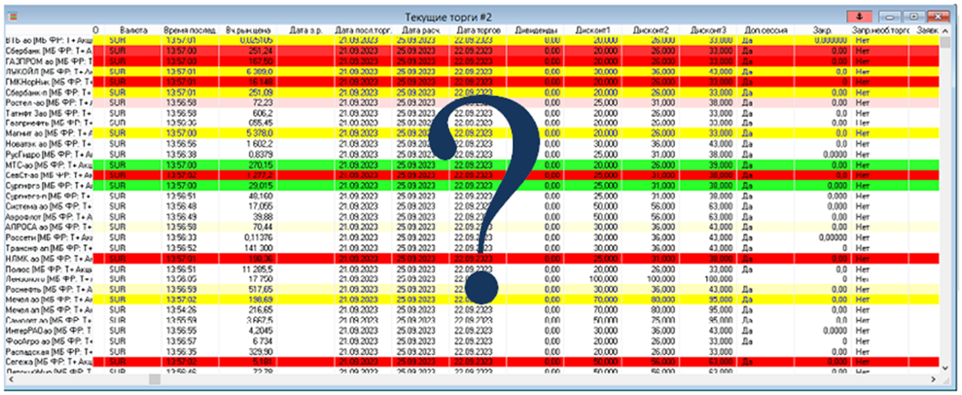The width and height of the screenshot is (962, 395).
Task: Click price 5 378,0 in Магнит row
Action: pos(259,133)
